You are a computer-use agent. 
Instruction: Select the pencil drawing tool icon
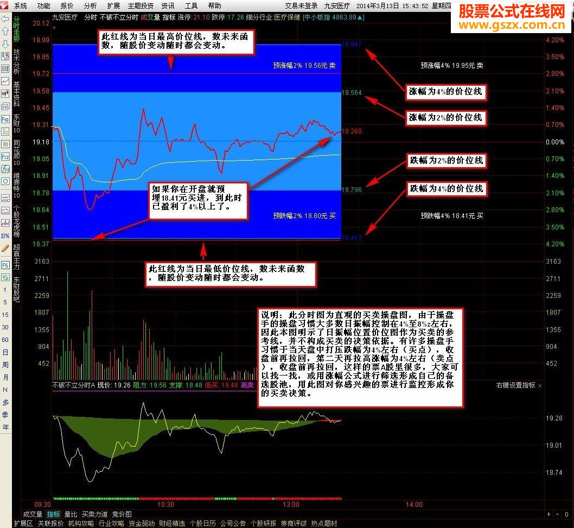pyautogui.click(x=5, y=249)
